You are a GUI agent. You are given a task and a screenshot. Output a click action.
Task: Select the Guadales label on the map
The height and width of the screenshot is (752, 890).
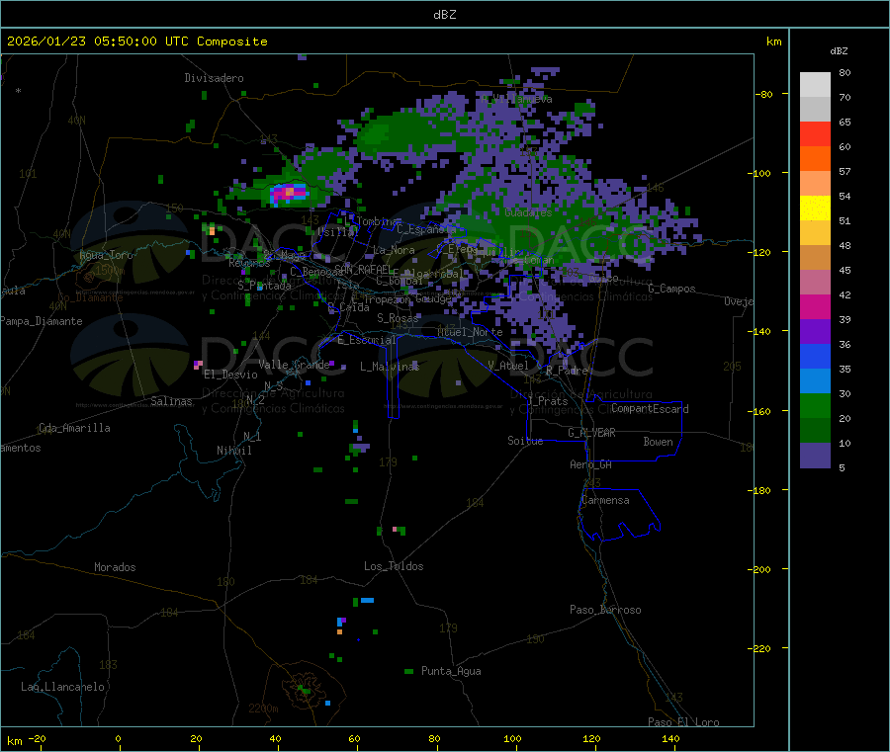point(528,212)
